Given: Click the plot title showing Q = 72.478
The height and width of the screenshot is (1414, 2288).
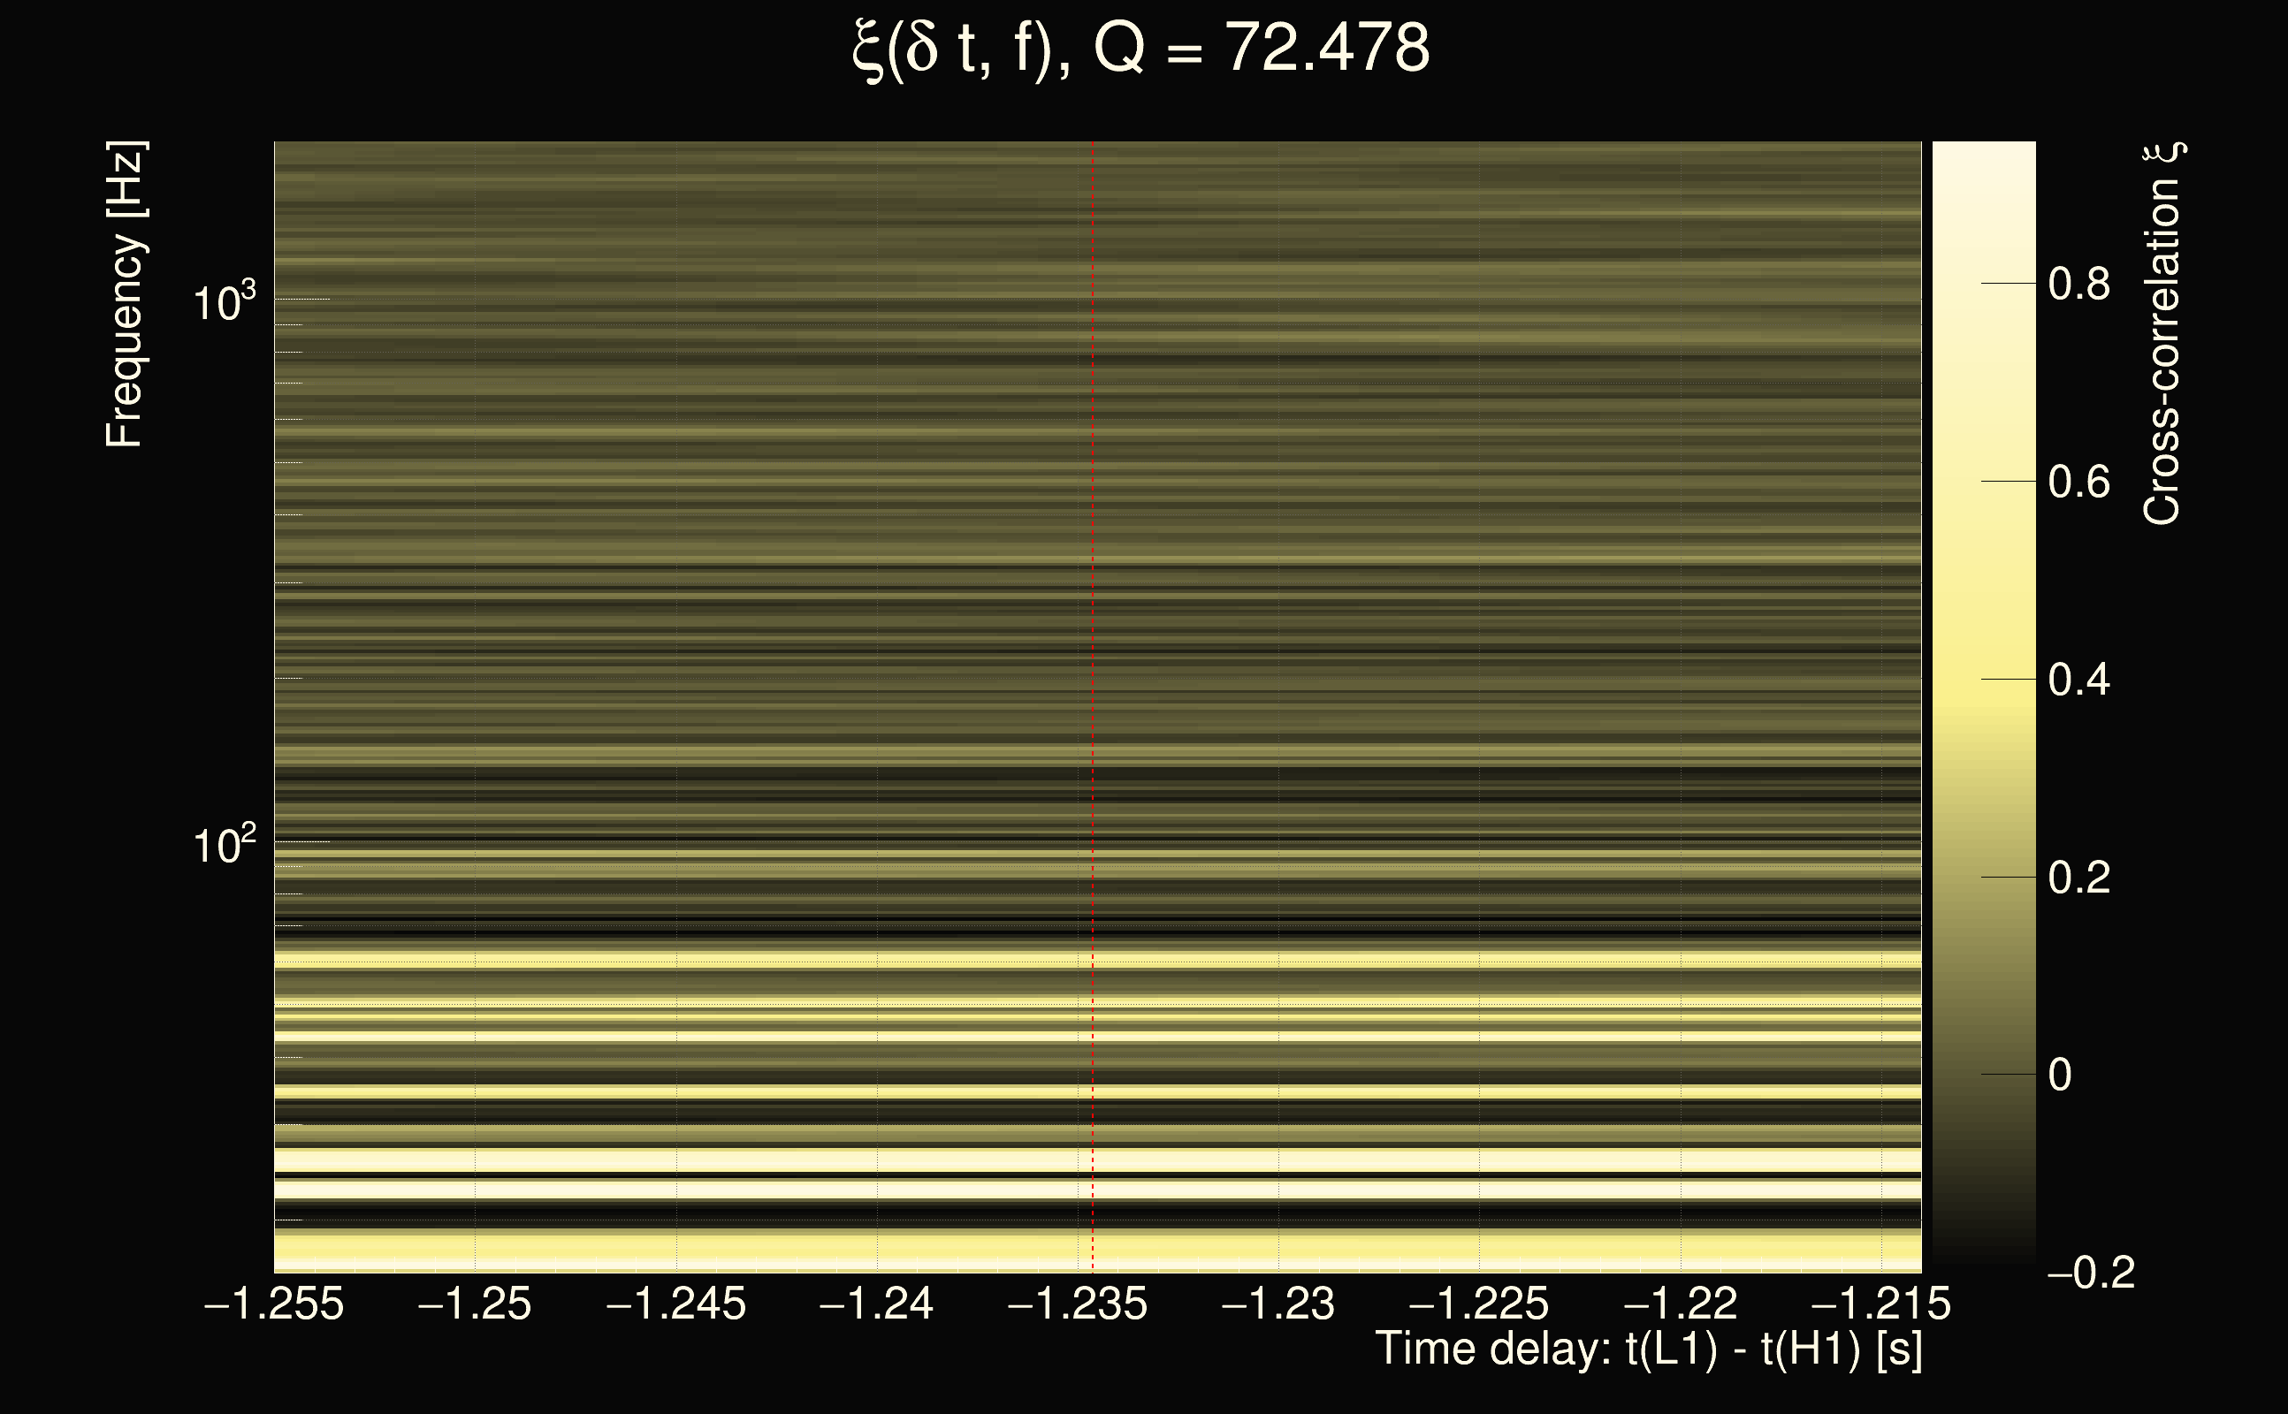Looking at the screenshot, I should click(1141, 49).
